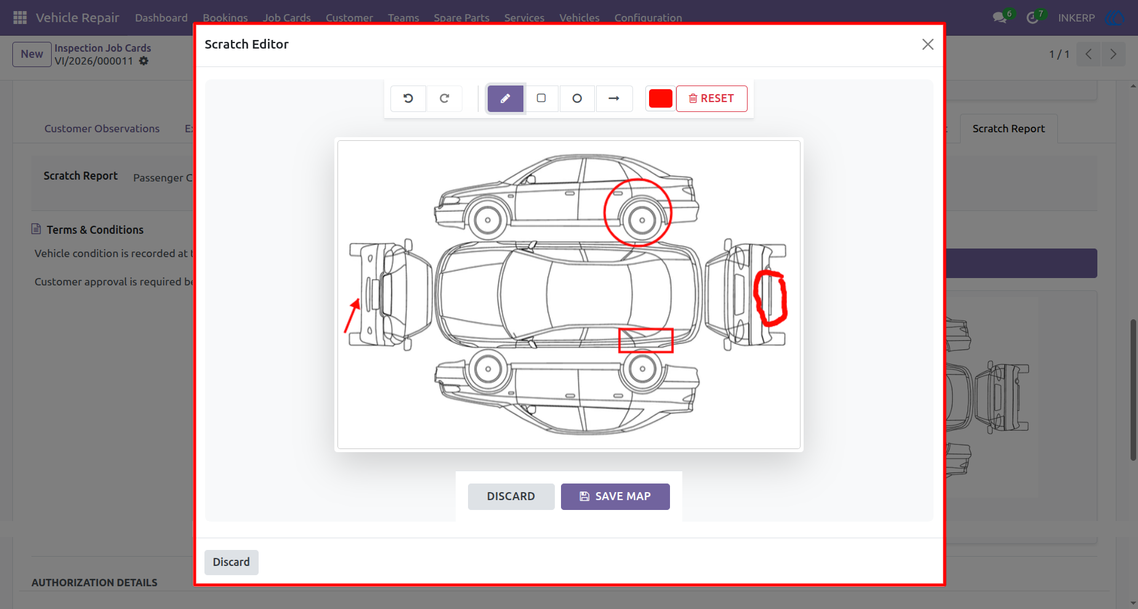Image resolution: width=1138 pixels, height=609 pixels.
Task: Click the redo arrow in Scratch Editor toolbar
Action: (445, 98)
